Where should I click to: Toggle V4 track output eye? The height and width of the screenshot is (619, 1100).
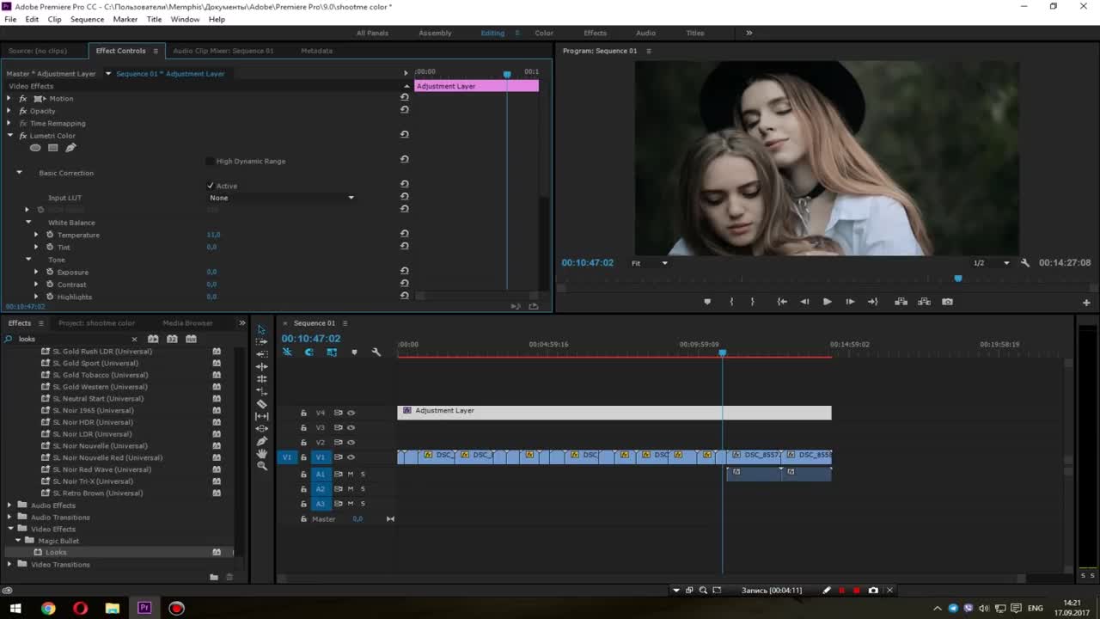point(351,413)
